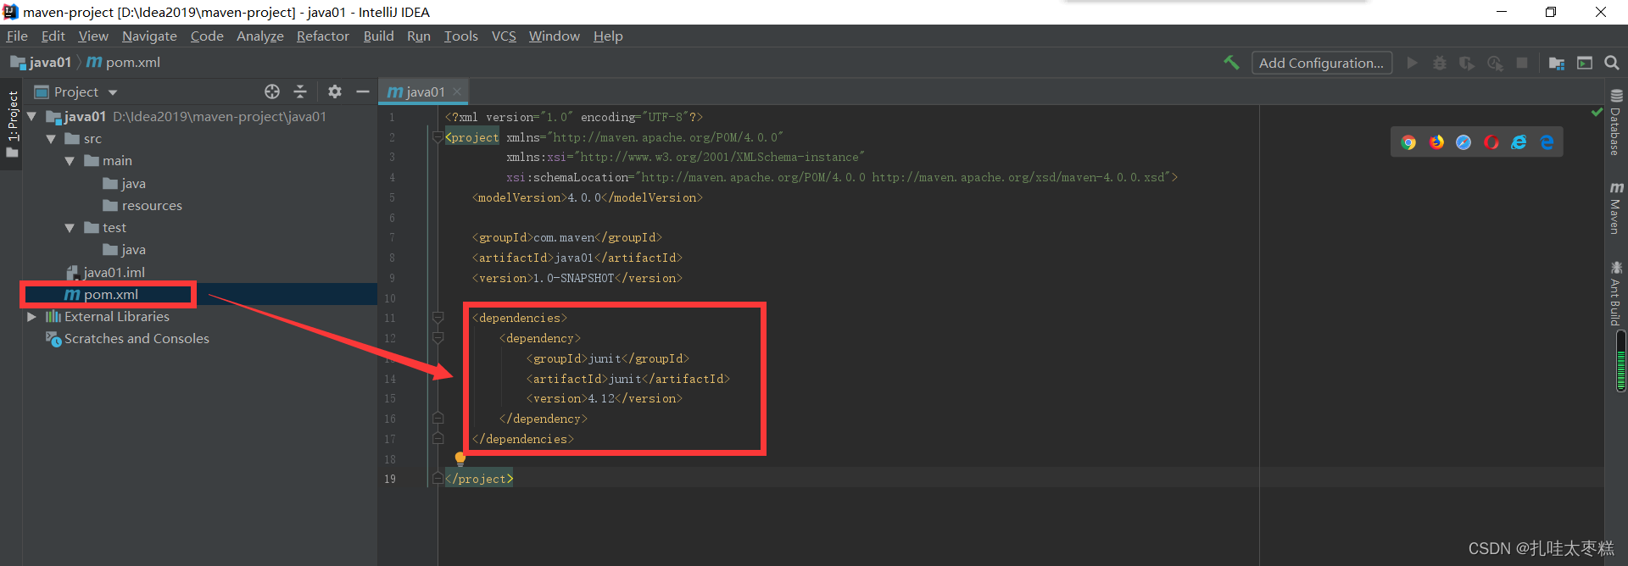The height and width of the screenshot is (566, 1628).
Task: Open the Help menu
Action: point(608,36)
